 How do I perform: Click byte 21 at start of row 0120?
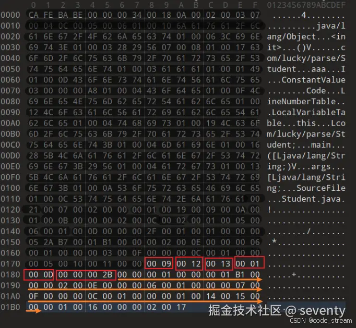(33, 210)
